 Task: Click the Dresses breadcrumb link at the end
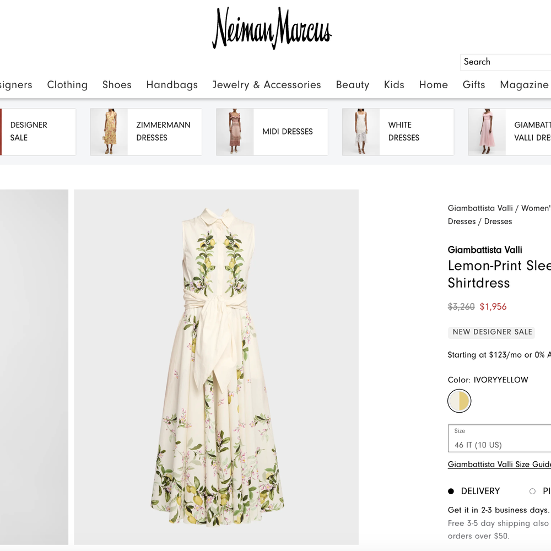coord(498,222)
